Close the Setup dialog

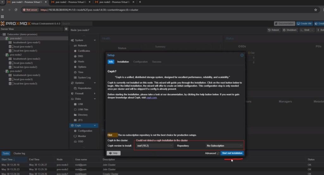pos(242,55)
